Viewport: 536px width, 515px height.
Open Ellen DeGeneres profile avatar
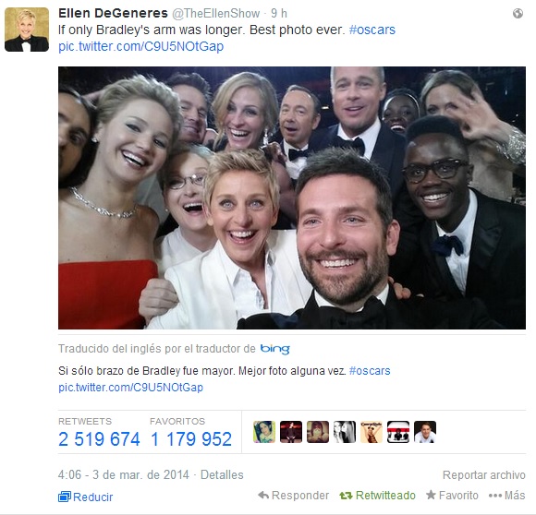pos(27,30)
